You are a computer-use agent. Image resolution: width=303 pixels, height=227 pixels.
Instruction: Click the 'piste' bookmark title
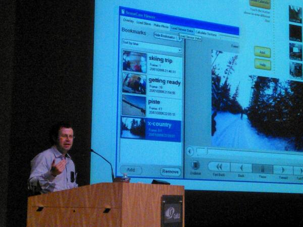point(154,102)
